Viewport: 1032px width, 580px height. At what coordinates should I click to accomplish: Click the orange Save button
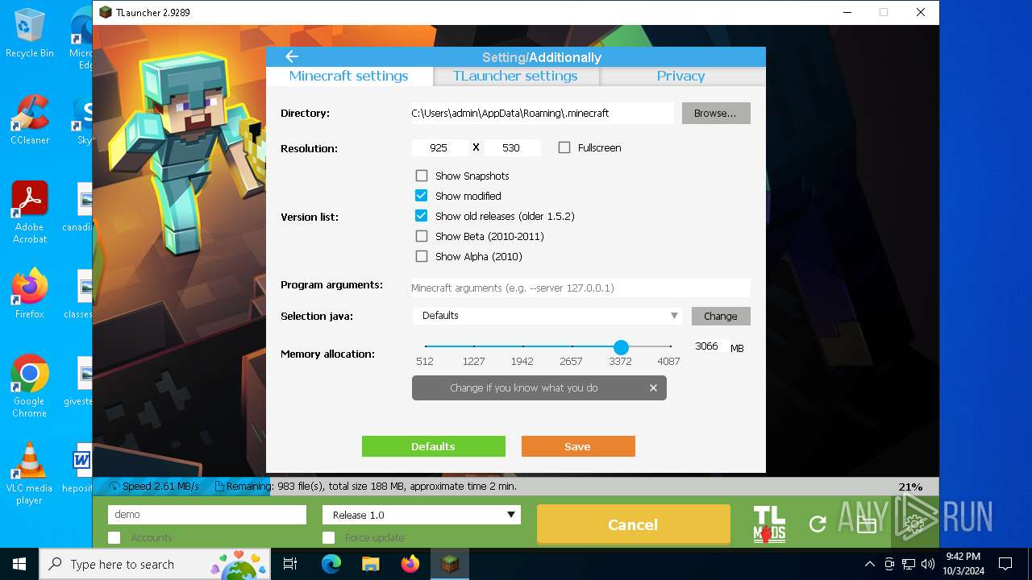(578, 446)
